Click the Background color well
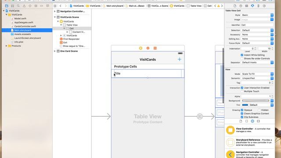This screenshot has height=158, width=281. coord(256,101)
